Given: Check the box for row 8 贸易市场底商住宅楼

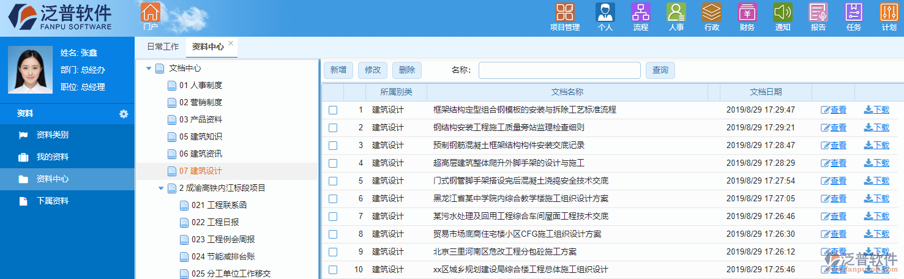Looking at the screenshot, I should click(x=333, y=234).
